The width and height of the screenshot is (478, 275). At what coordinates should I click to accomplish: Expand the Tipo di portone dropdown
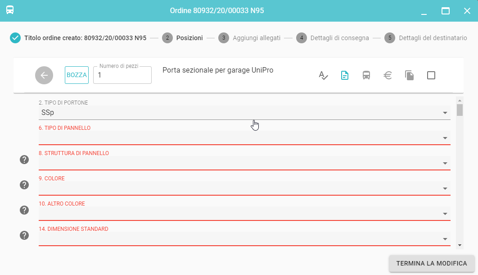click(445, 113)
